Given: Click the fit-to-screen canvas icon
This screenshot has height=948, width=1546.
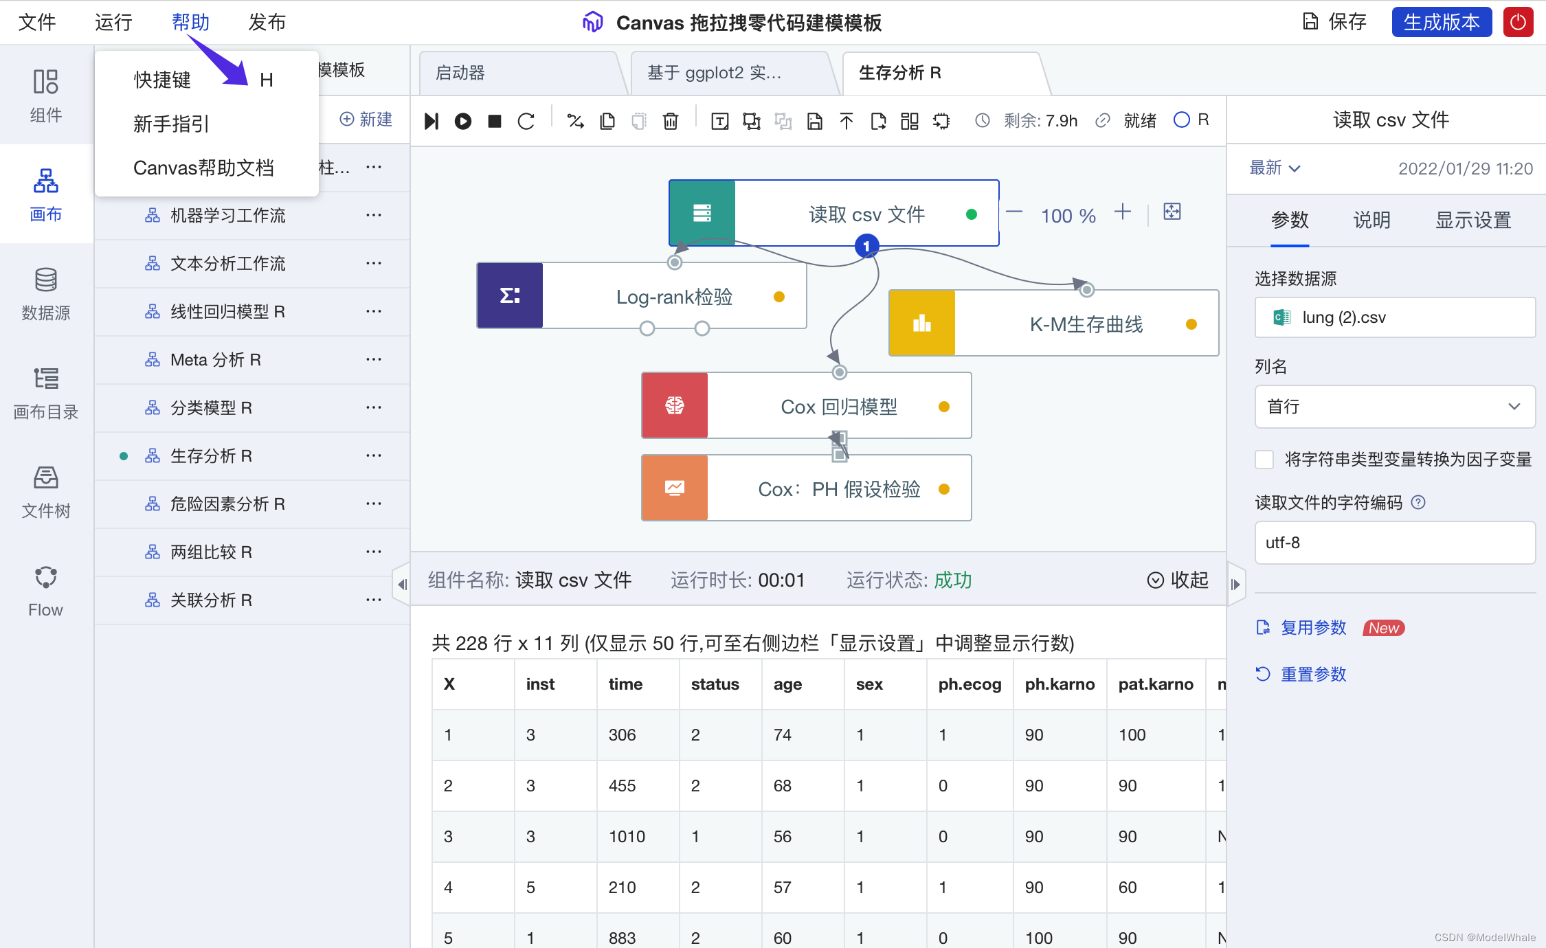Looking at the screenshot, I should [1172, 212].
